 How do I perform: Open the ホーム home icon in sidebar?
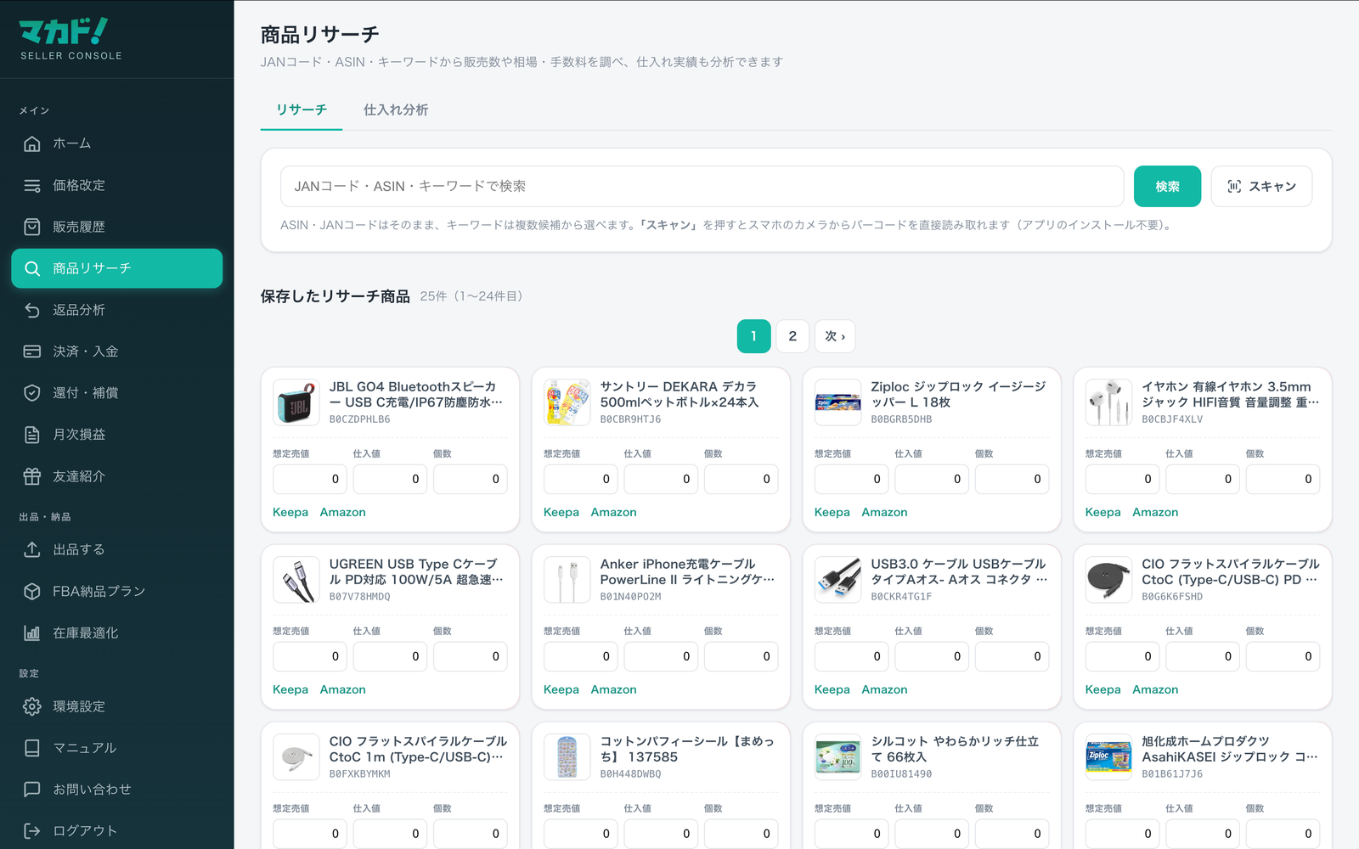click(32, 143)
